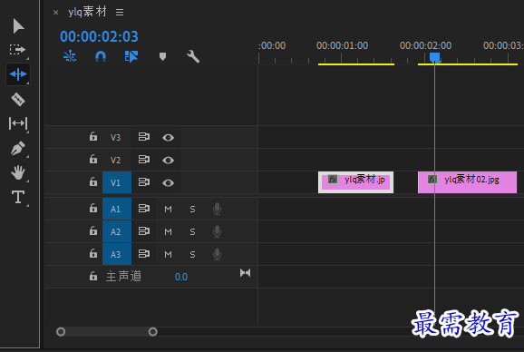Click the blue playhead marker
Viewport: 524px width, 352px height.
click(434, 57)
